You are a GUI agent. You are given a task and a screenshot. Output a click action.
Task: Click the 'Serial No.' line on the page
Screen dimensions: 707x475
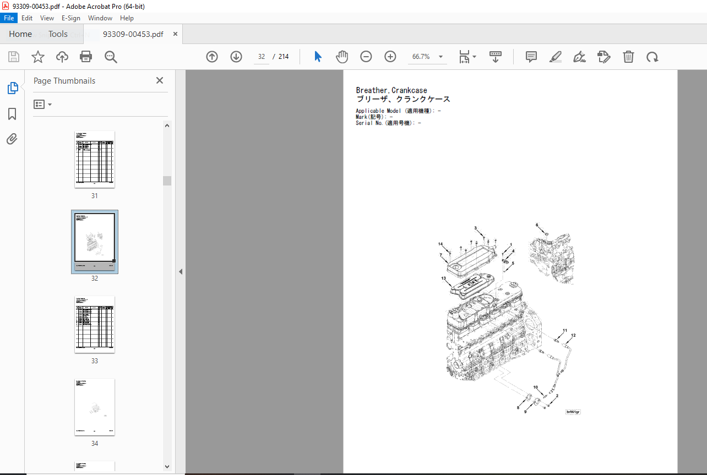[x=388, y=123]
